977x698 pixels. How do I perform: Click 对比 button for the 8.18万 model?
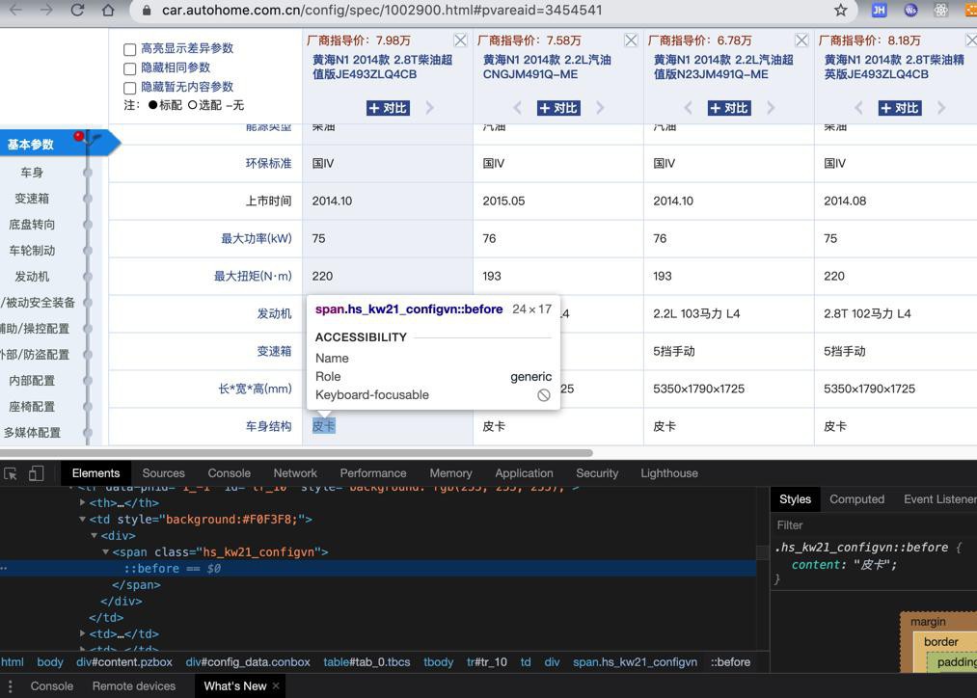pyautogui.click(x=900, y=108)
